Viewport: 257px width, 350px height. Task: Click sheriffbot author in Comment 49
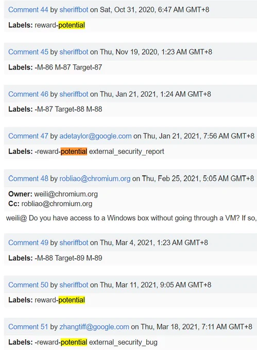pyautogui.click(x=74, y=242)
